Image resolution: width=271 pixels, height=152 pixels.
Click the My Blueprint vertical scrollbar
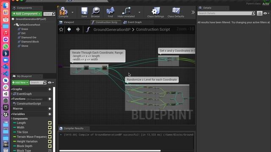point(54,119)
